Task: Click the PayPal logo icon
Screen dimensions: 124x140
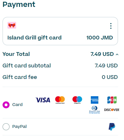Action: tap(112, 127)
